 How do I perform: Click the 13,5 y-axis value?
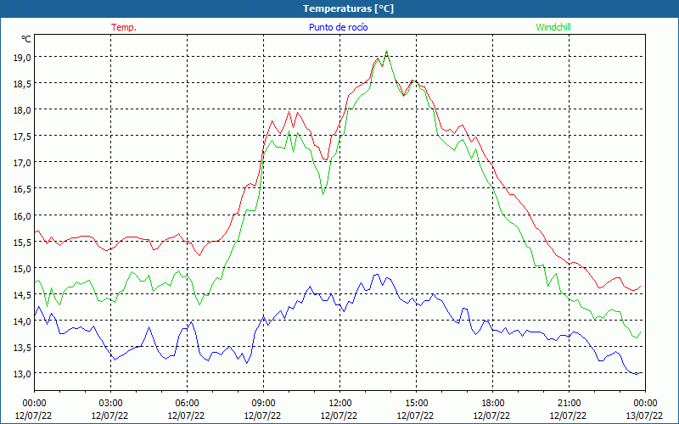(23, 347)
